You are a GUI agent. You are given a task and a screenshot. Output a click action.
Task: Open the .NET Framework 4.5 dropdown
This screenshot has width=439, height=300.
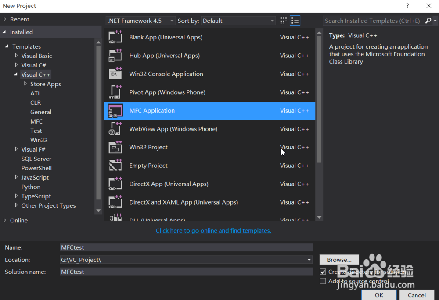(141, 21)
